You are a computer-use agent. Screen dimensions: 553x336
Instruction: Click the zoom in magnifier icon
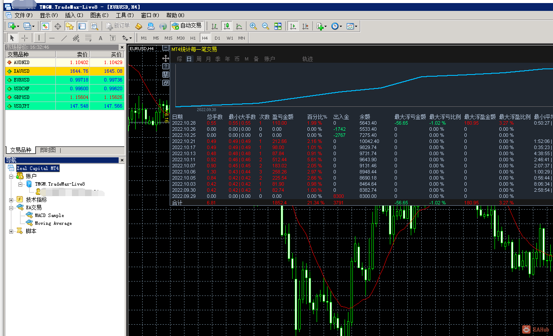point(253,26)
